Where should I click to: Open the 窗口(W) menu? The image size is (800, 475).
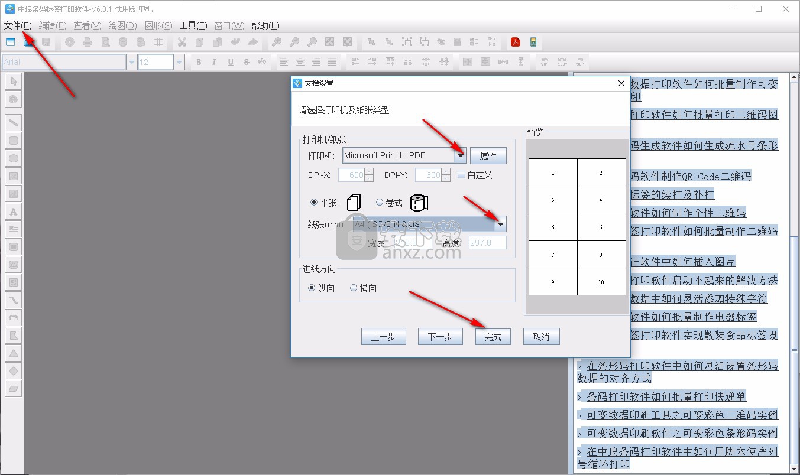[229, 25]
